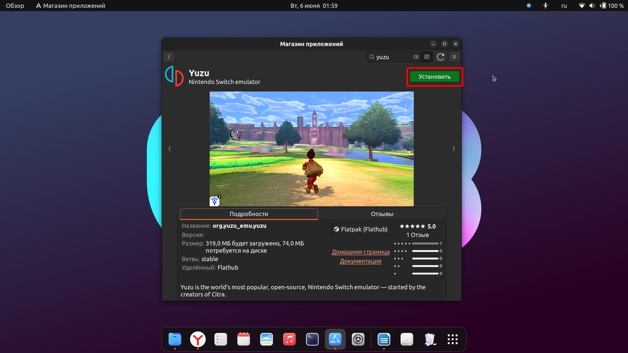The width and height of the screenshot is (628, 353).
Task: Select package name org.yuzu_emu.yuzu
Action: [239, 226]
